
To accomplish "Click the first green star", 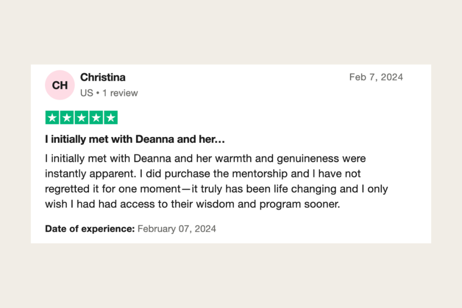I will (x=52, y=118).
